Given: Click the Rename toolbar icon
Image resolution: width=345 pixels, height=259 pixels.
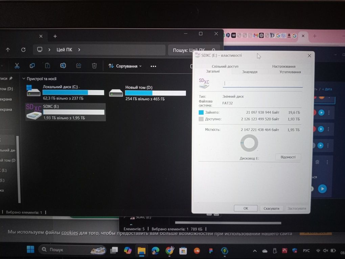Looking at the screenshot, I should click(x=63, y=65).
